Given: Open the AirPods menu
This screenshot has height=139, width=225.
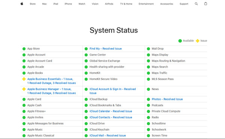Looking at the screenshot, I should click(109, 4).
